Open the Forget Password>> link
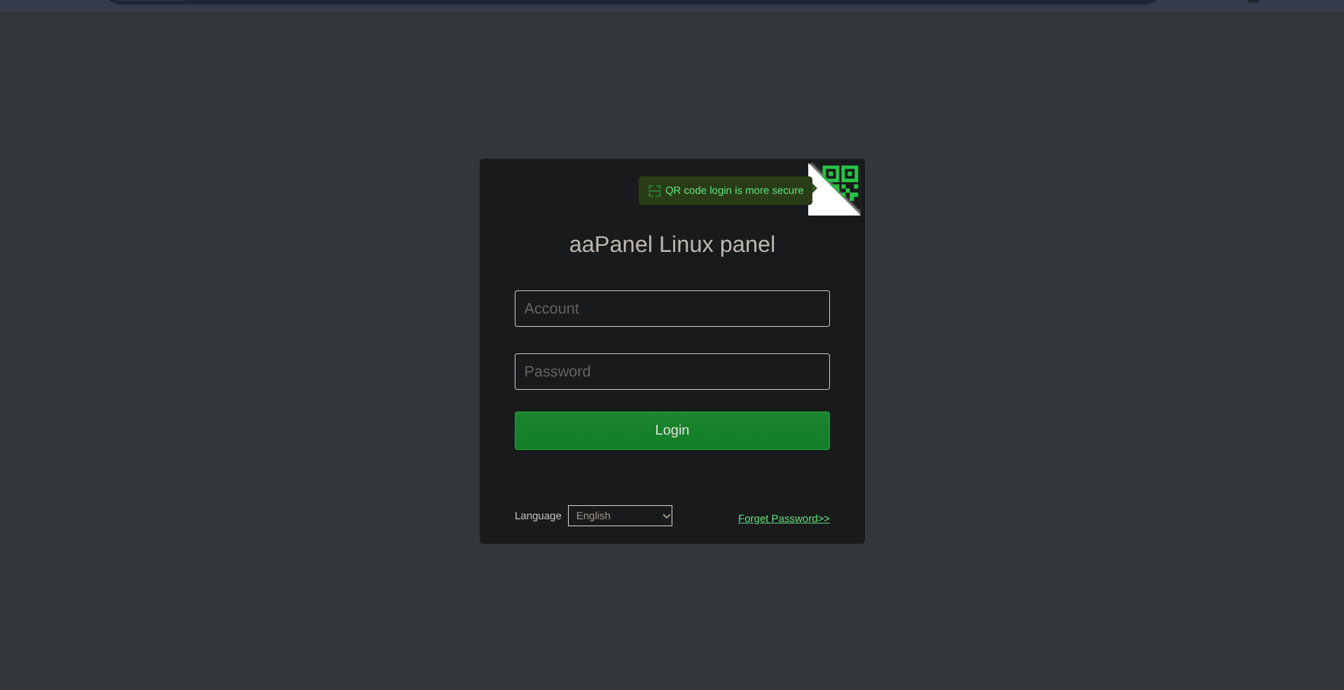 [x=784, y=519]
